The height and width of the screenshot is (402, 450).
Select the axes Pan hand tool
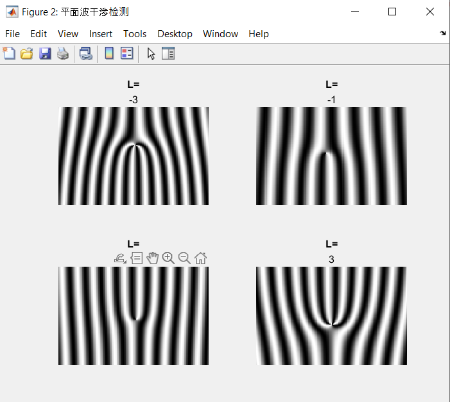pyautogui.click(x=152, y=258)
